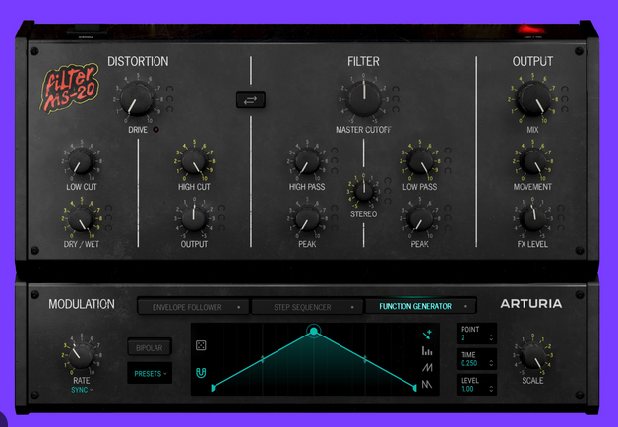The width and height of the screenshot is (618, 427).
Task: Click the Filter MS-20 sticker logo
Action: 70,88
